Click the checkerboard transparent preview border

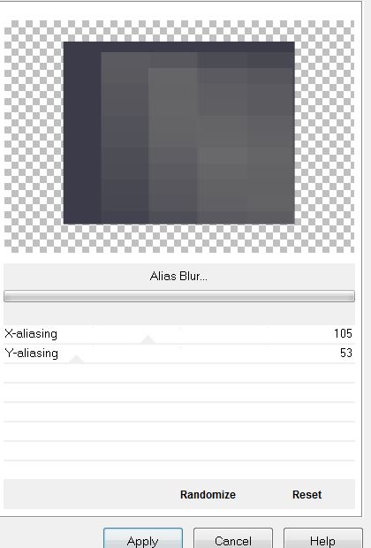tap(34, 136)
